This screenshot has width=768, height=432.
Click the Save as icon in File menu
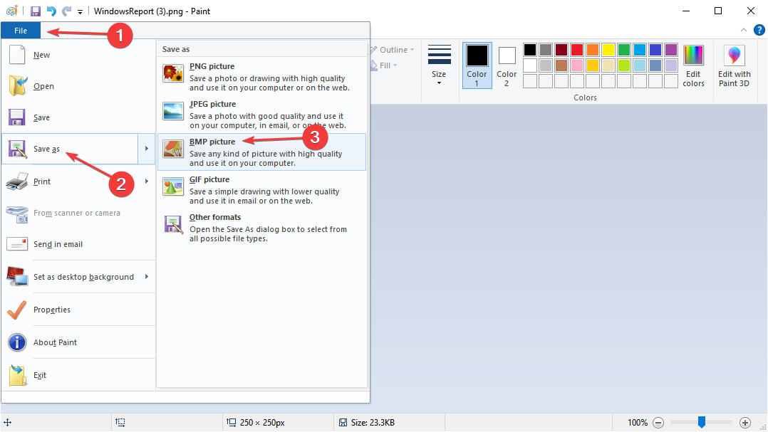coord(17,149)
